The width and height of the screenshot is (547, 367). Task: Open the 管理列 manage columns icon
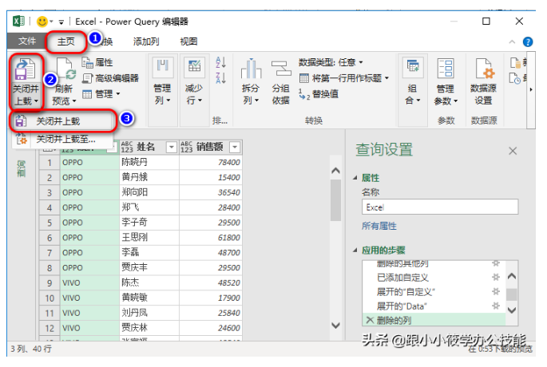[163, 66]
